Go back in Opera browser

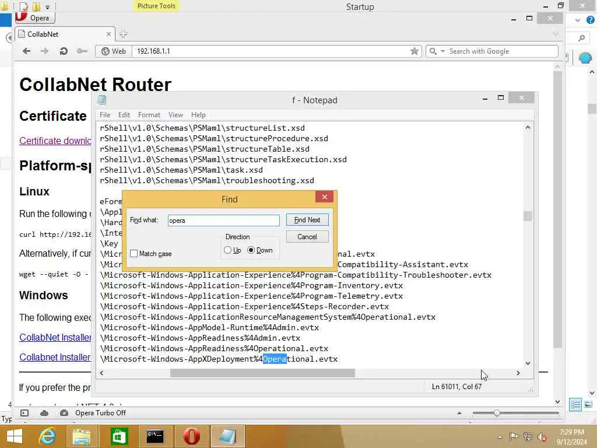coord(26,51)
